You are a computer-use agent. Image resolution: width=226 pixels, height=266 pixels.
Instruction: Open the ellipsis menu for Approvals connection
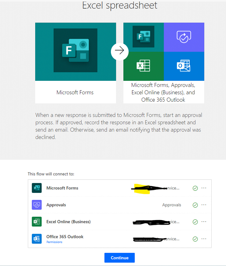tap(204, 205)
